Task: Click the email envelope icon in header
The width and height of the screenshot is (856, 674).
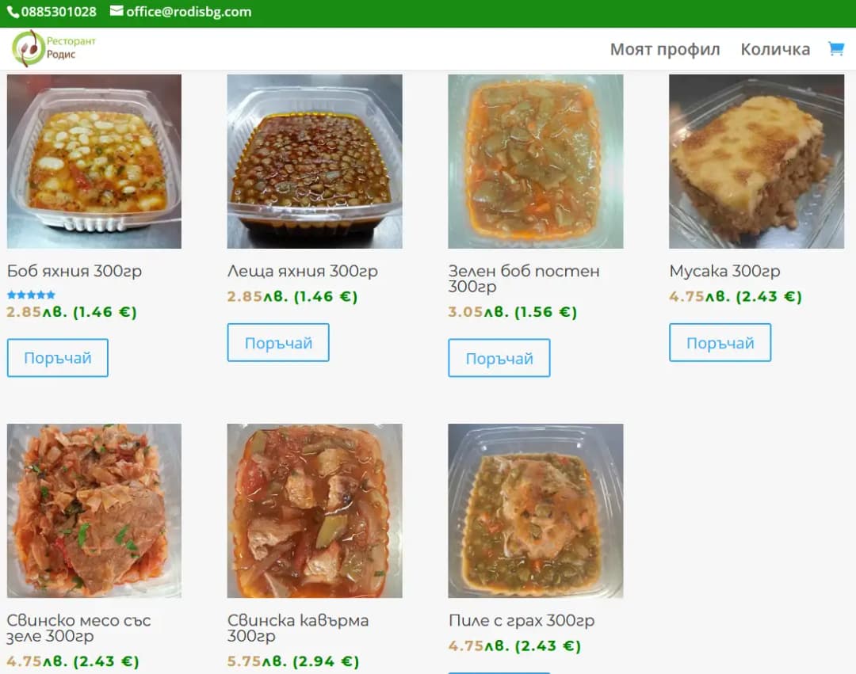Action: pyautogui.click(x=116, y=12)
